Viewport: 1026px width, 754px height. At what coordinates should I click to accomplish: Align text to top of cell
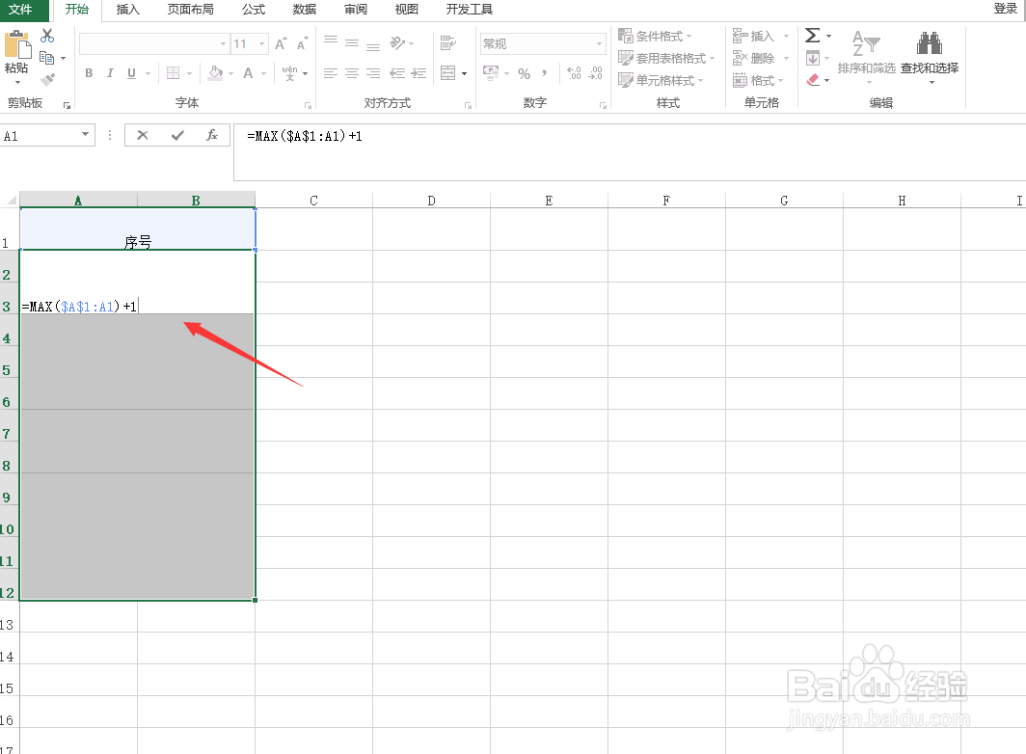point(331,41)
